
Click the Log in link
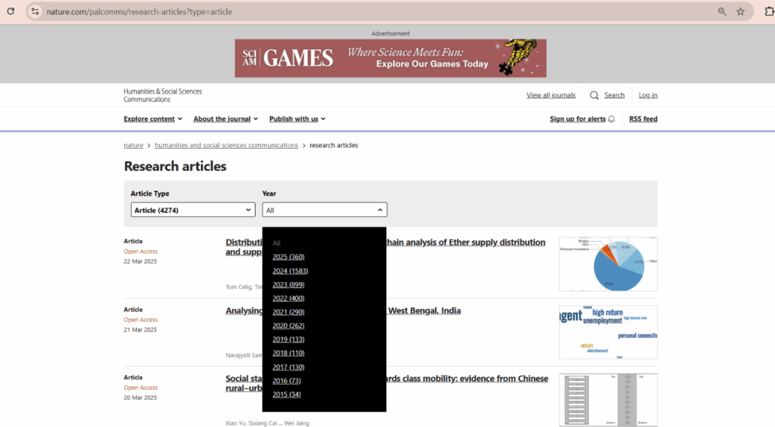[648, 95]
